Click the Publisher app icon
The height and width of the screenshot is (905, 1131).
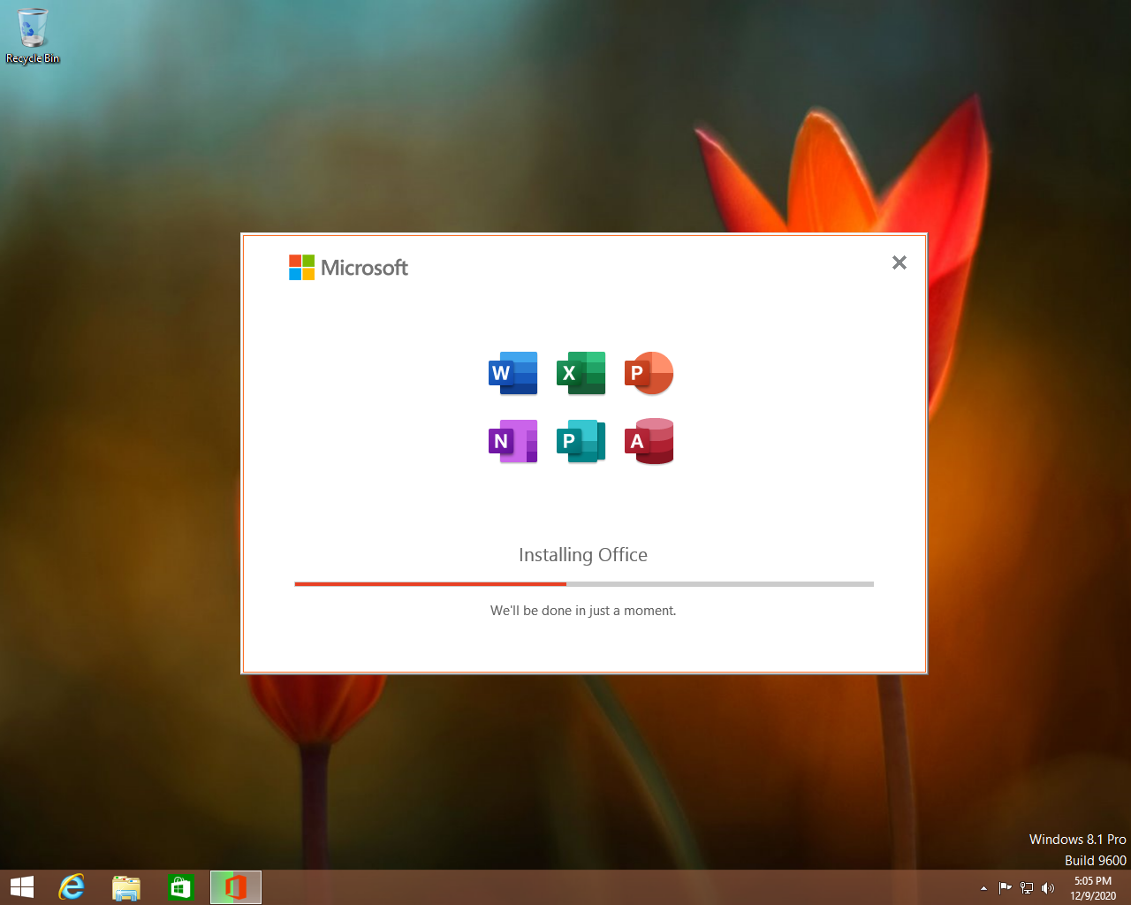click(581, 441)
